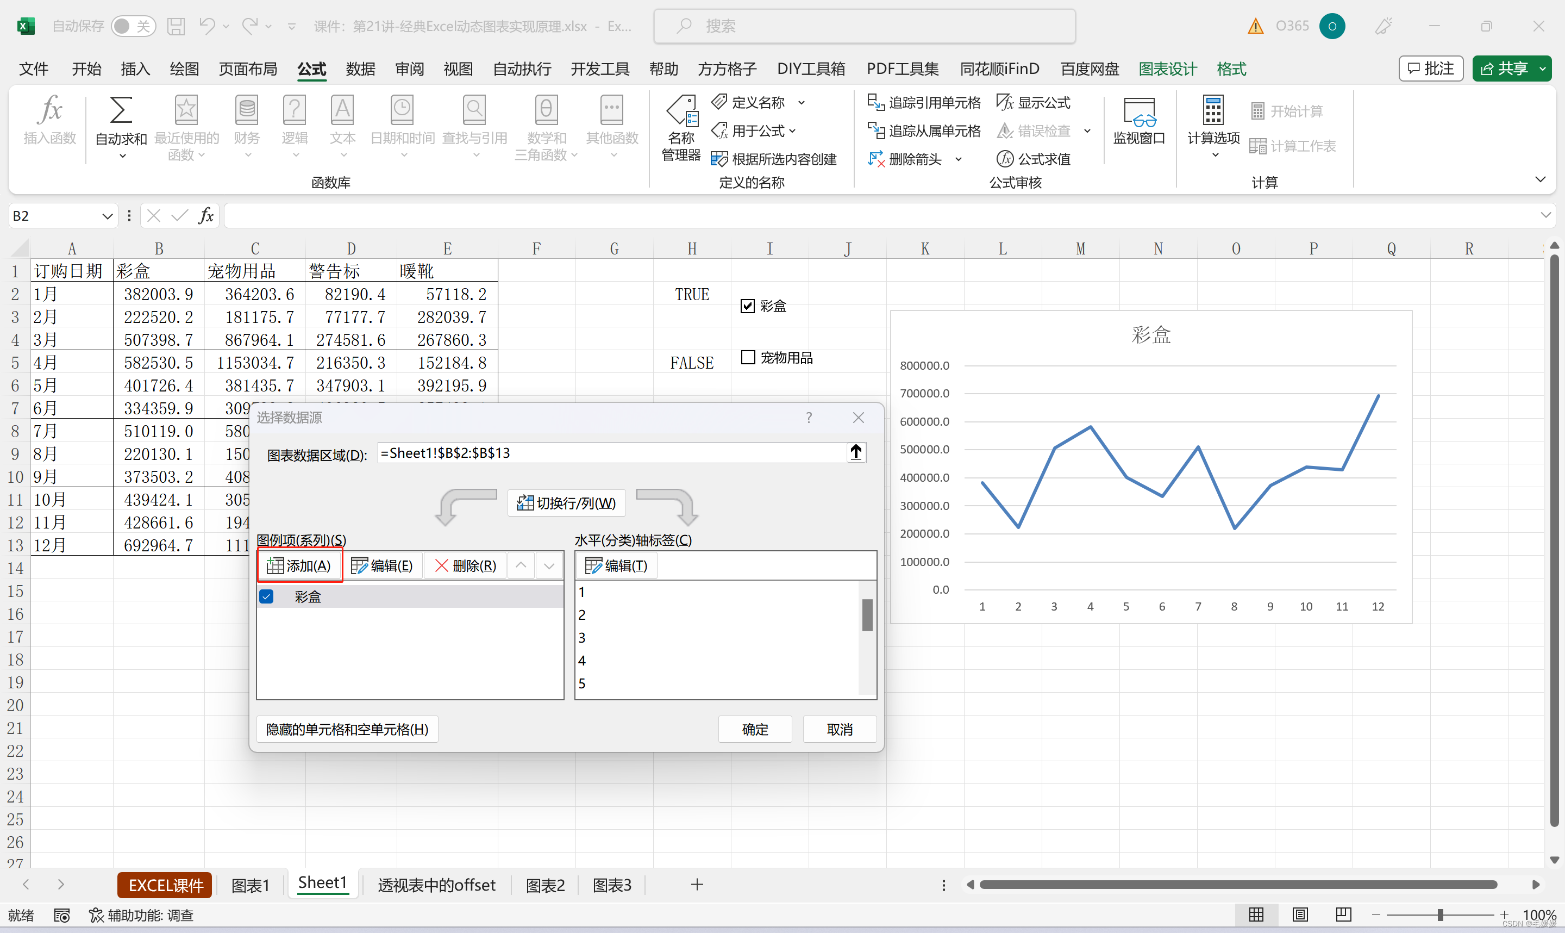
Task: Collapse the ribbon with the chevron
Action: coord(1540,179)
